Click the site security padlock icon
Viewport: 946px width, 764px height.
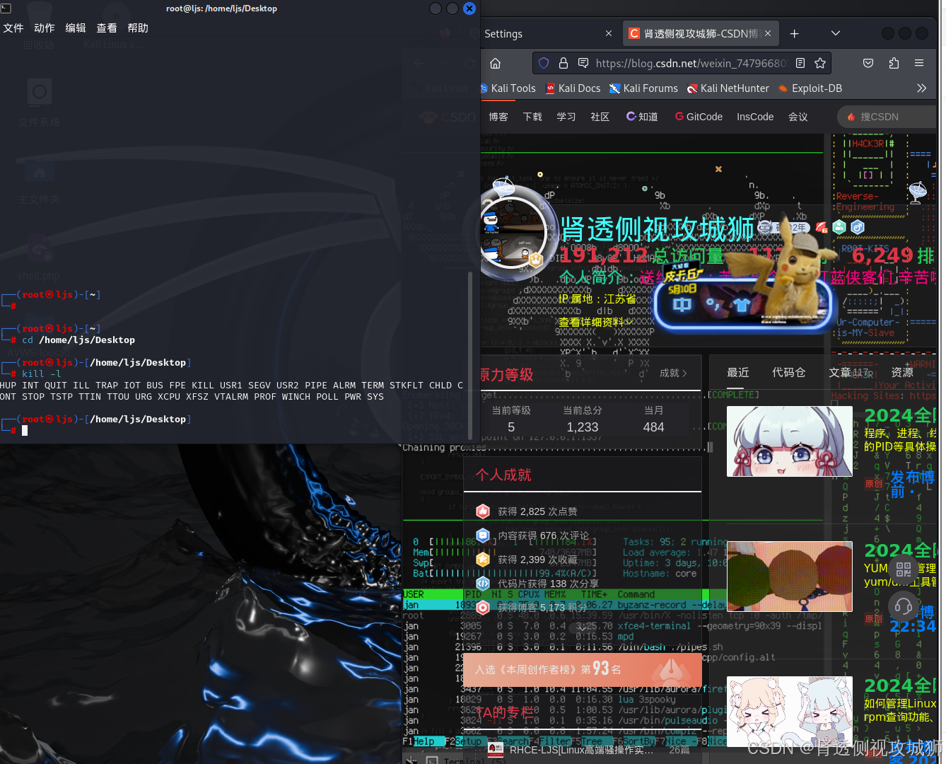[563, 63]
